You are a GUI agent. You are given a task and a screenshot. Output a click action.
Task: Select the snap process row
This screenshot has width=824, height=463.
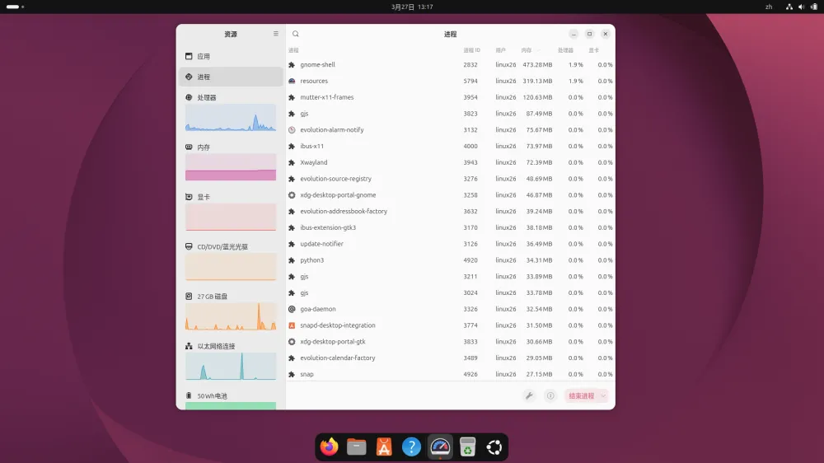click(451, 374)
